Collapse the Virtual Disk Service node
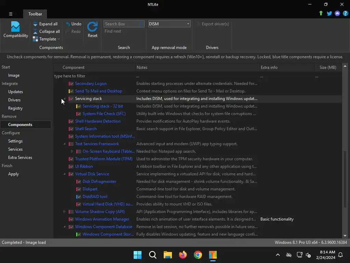This screenshot has width=350, height=263. click(x=64, y=174)
